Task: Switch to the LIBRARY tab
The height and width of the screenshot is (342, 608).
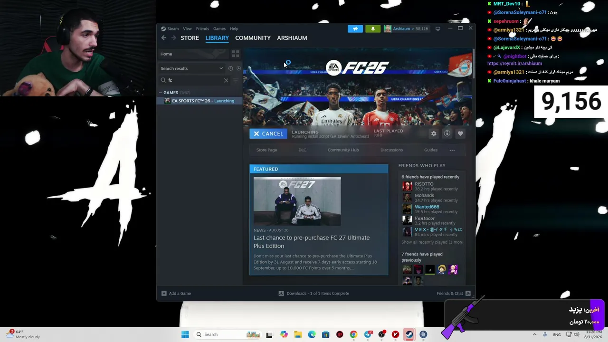Action: click(217, 38)
